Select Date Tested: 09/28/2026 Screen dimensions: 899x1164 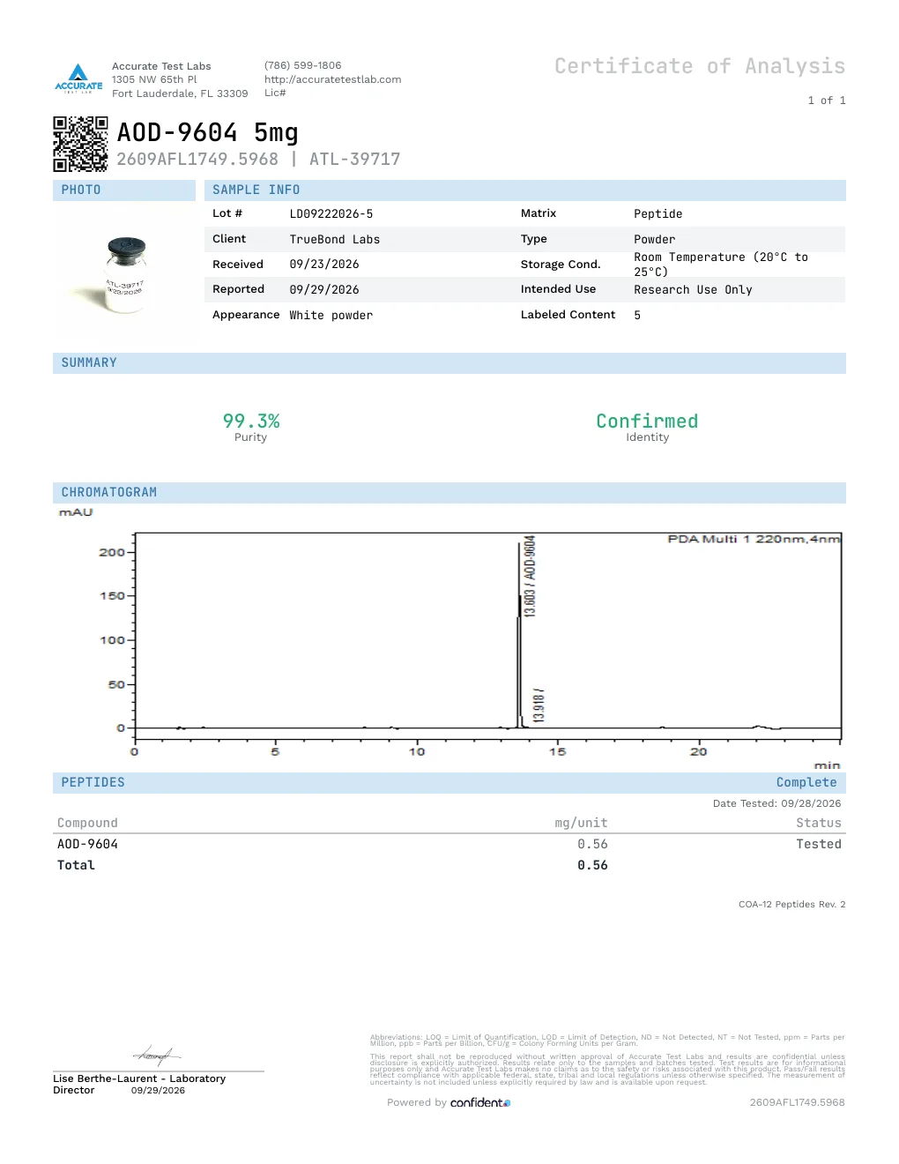pos(776,803)
